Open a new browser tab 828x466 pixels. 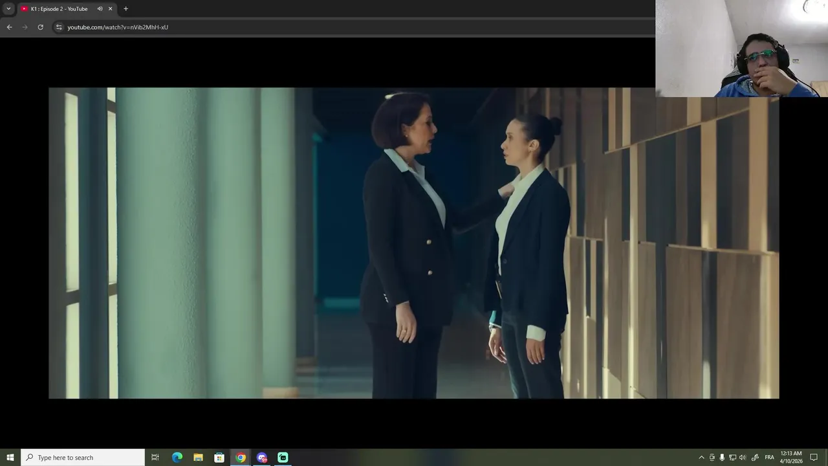pos(125,9)
